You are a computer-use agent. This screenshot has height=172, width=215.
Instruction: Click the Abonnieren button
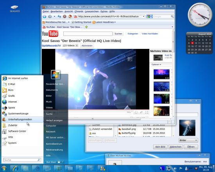(87, 46)
